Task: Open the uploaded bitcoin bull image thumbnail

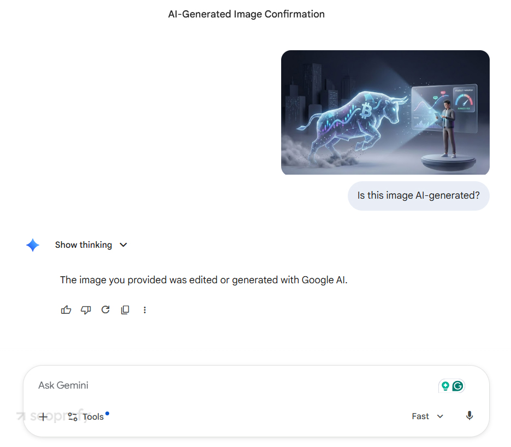Action: (385, 112)
